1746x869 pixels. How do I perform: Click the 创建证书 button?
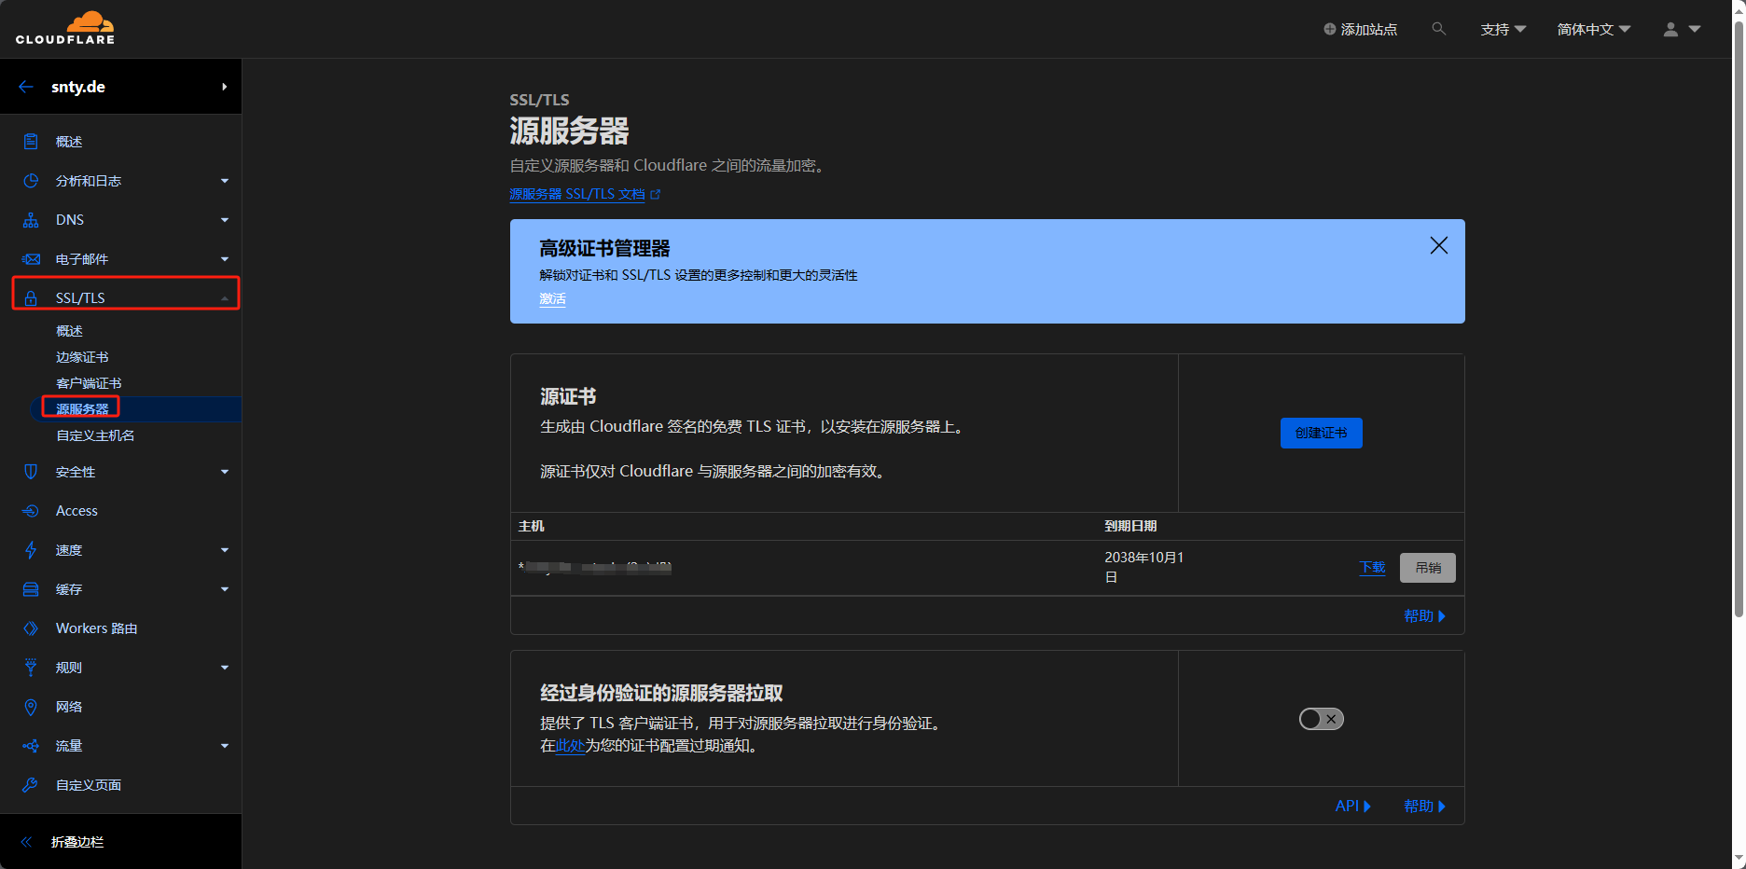tap(1321, 433)
